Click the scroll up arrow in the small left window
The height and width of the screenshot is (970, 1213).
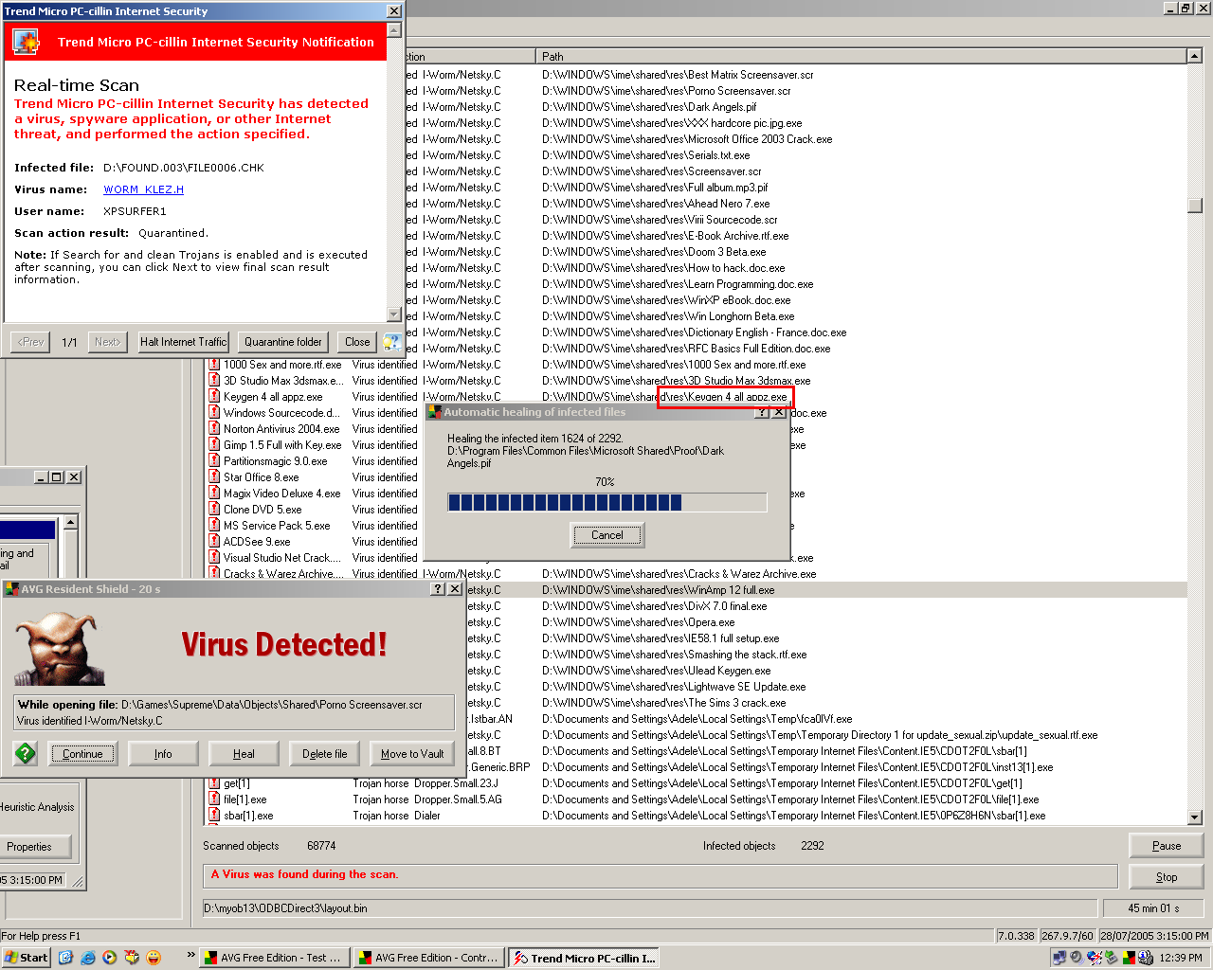(x=70, y=522)
